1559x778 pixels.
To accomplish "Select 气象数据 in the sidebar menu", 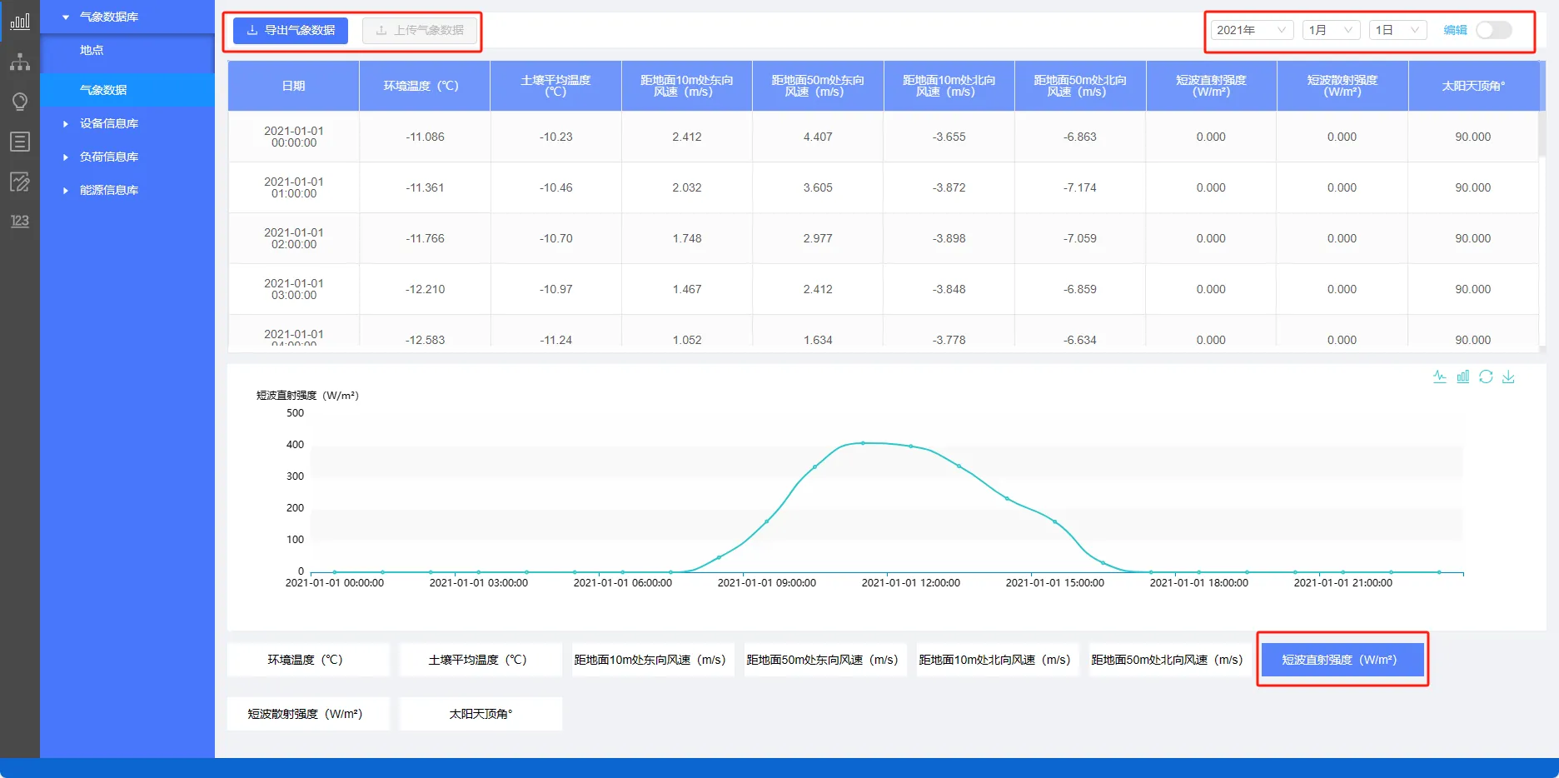I will (127, 90).
